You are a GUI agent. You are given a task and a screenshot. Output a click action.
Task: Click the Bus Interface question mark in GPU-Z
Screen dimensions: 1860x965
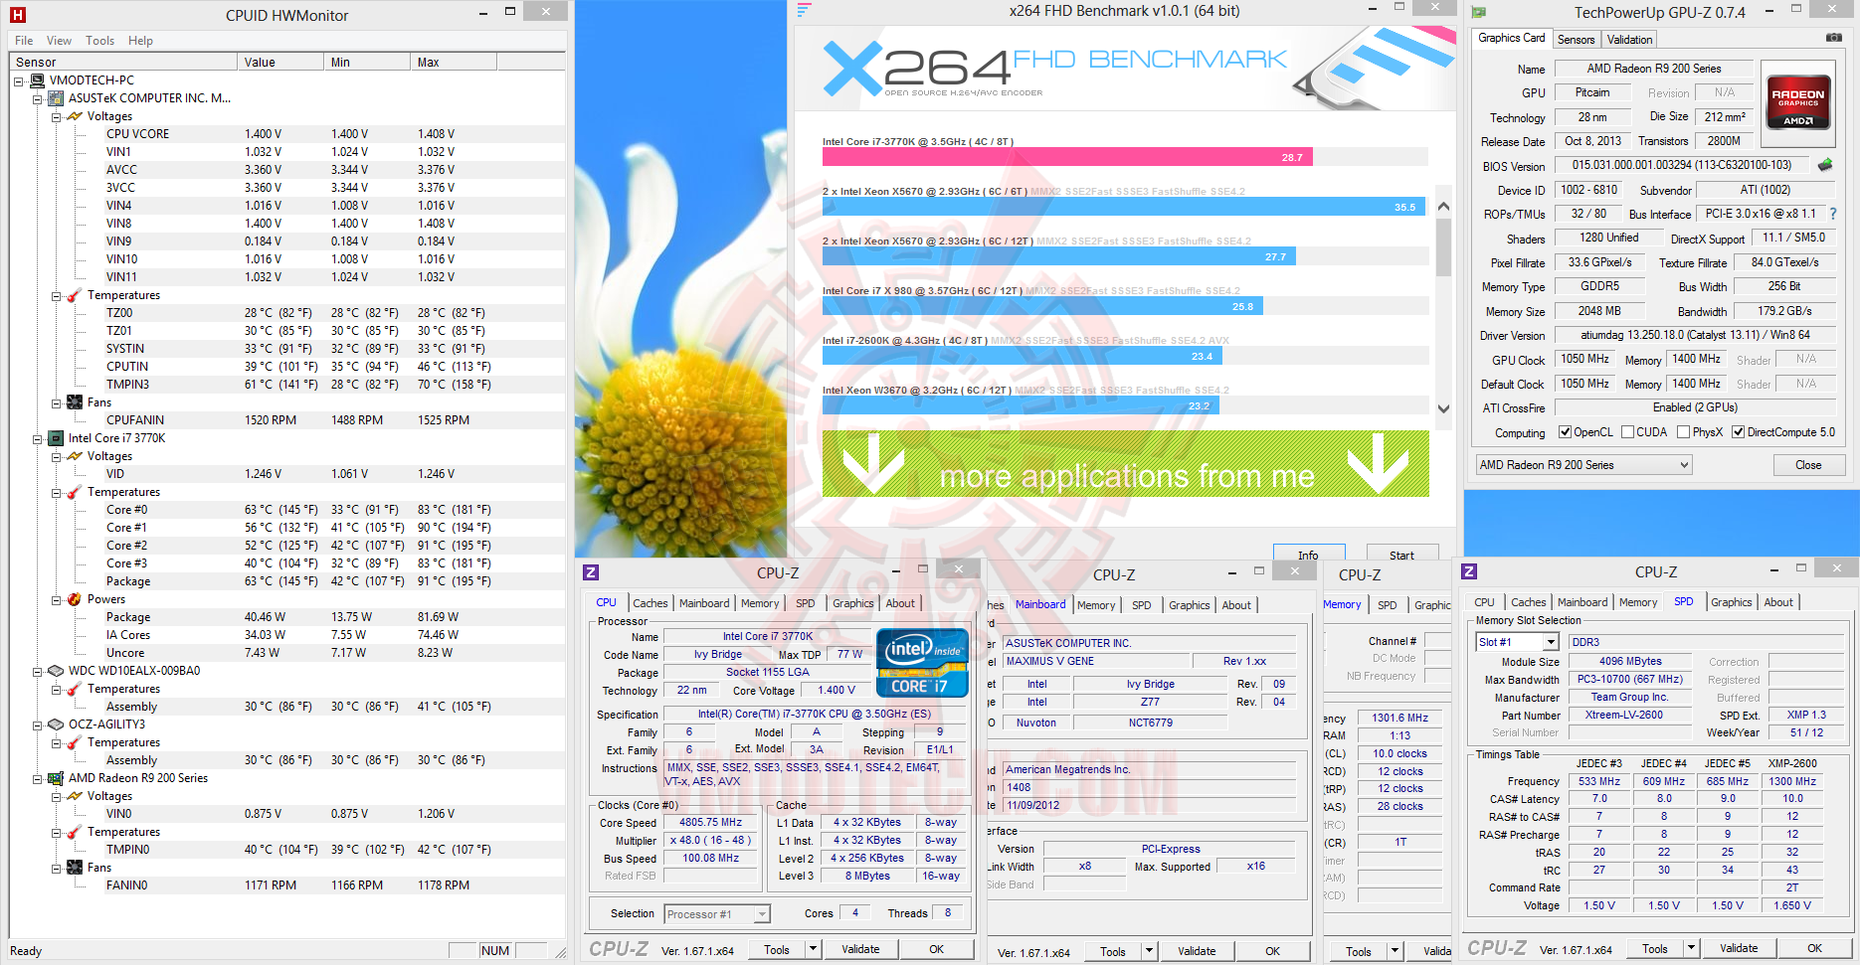pos(1832,214)
